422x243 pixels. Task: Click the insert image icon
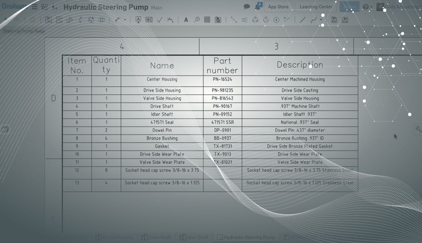(x=345, y=20)
